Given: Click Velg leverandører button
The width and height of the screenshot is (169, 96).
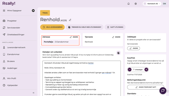Looking at the screenshot, I should pyautogui.click(x=52, y=27).
